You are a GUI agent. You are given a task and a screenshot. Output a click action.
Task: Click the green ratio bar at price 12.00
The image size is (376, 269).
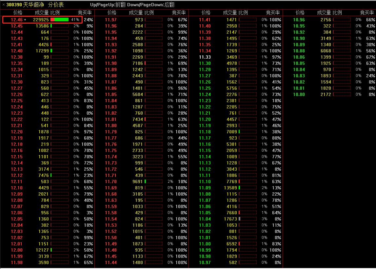point(51,250)
